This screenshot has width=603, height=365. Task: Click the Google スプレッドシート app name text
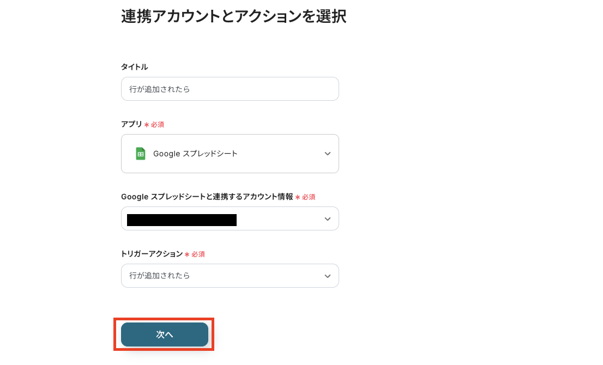(195, 154)
